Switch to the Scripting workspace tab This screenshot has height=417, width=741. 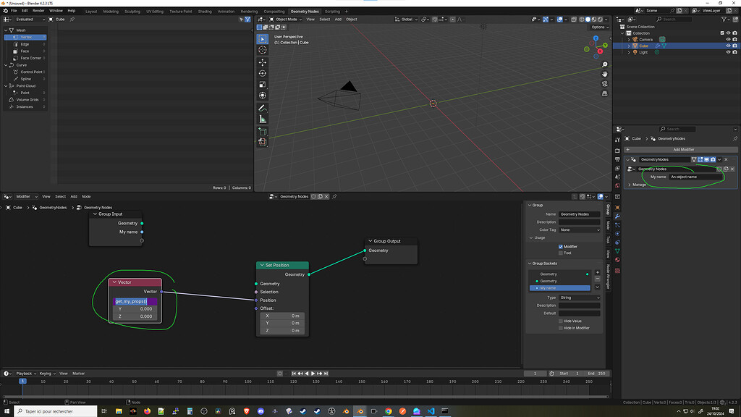click(x=332, y=12)
